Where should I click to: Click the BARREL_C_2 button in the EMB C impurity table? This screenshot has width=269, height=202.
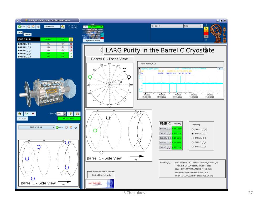[x=165, y=133]
